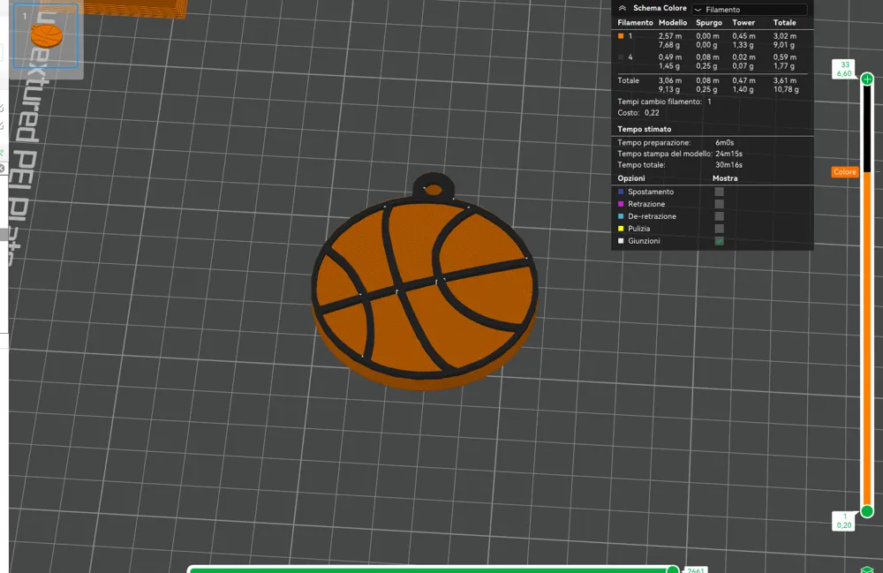883x573 pixels.
Task: Enable the Retrazione visibility checkbox
Action: (x=719, y=204)
